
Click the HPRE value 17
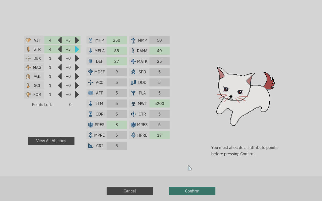[159, 135]
